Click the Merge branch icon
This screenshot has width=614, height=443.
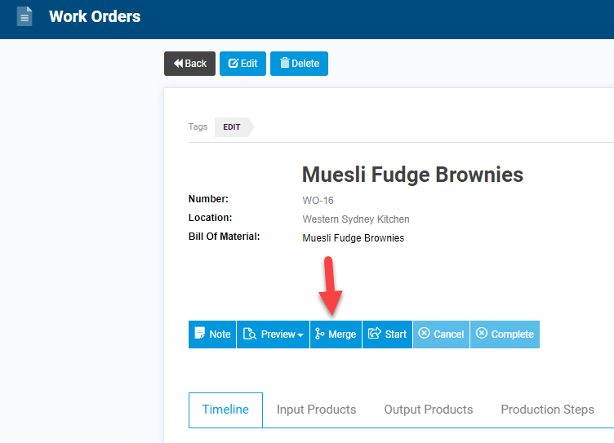[x=319, y=334]
